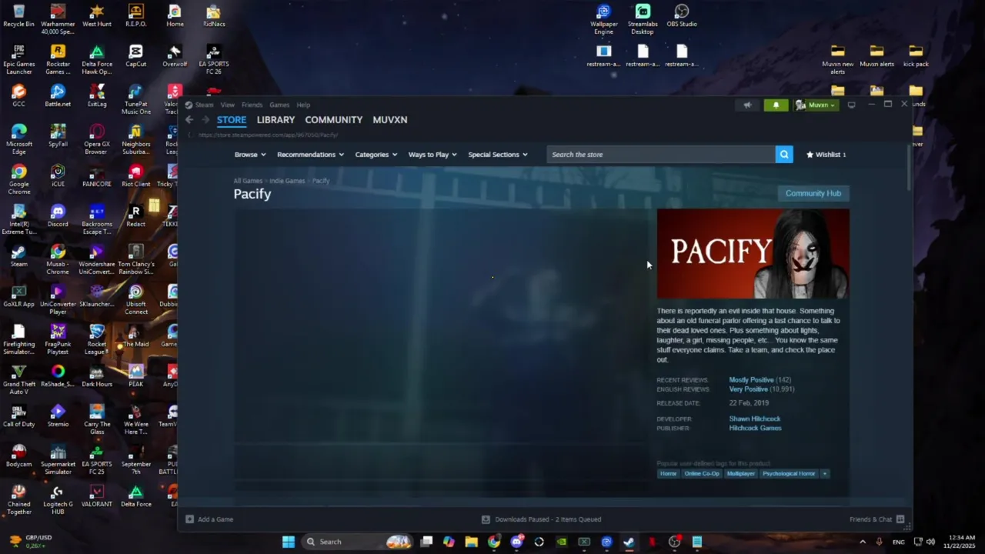Click the Indie Games breadcrumb link
Screen dimensions: 985x554
click(287, 181)
